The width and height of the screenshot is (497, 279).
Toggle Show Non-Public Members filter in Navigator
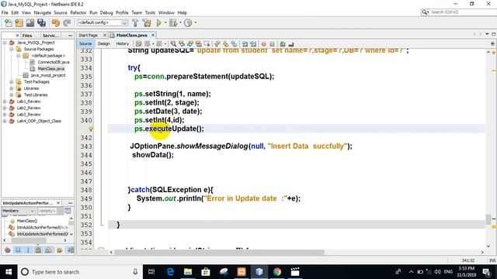38,250
